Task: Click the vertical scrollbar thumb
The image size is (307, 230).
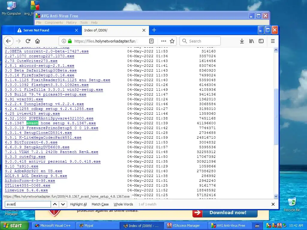Action: coord(276,117)
